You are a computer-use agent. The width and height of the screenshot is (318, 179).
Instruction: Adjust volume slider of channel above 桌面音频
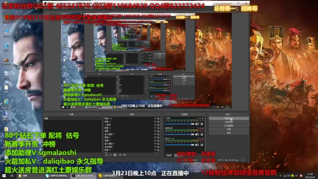click(180, 124)
